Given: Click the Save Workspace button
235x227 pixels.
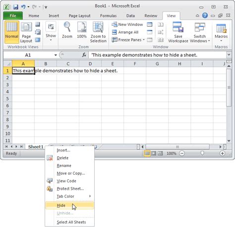Looking at the screenshot, I should click(178, 32).
